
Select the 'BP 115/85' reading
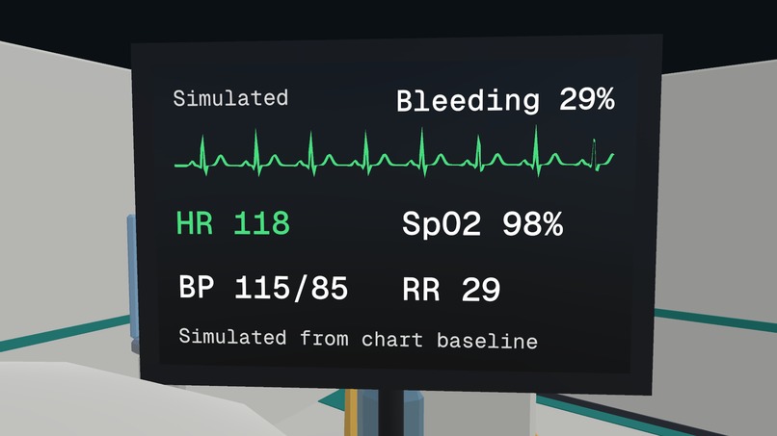point(263,288)
